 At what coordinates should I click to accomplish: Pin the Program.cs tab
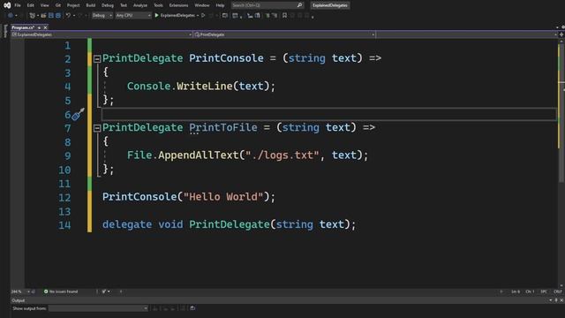point(39,27)
